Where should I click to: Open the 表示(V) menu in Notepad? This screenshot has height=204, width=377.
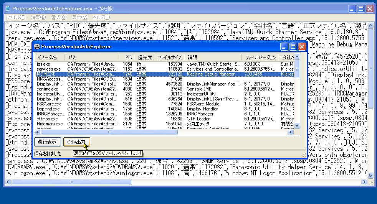tap(79, 17)
